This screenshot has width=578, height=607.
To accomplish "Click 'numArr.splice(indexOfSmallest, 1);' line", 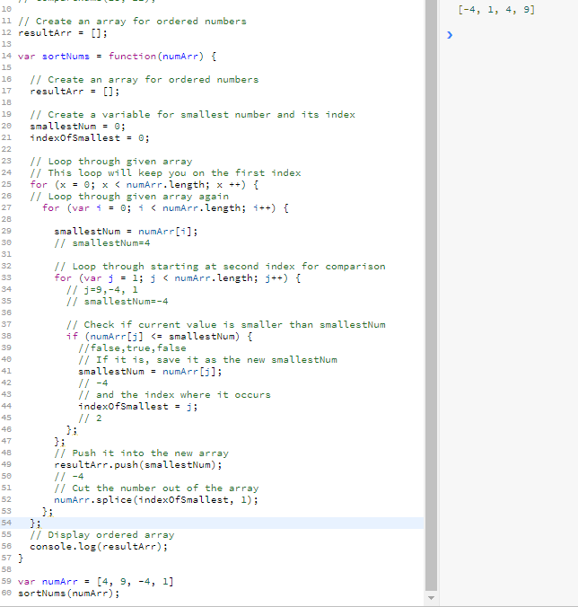I will pos(156,500).
